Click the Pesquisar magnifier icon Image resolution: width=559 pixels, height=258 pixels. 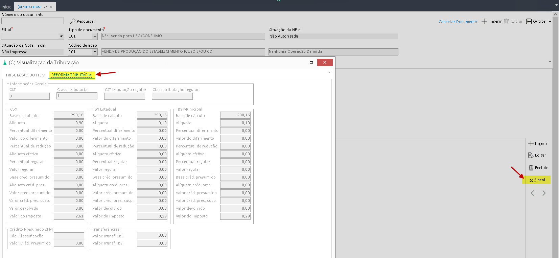coord(73,21)
